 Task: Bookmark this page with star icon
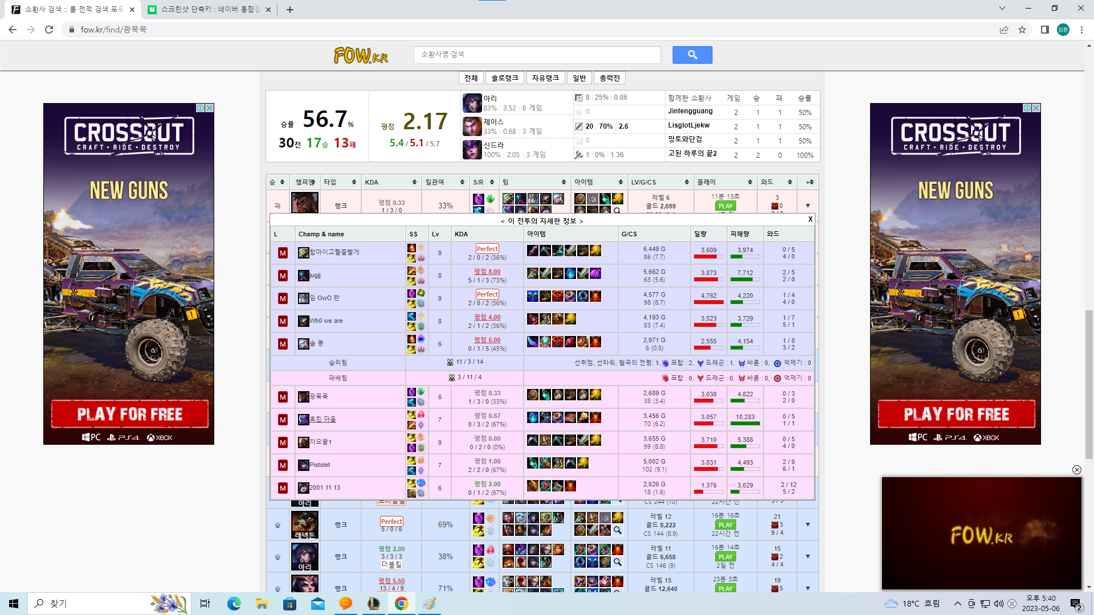point(1022,30)
